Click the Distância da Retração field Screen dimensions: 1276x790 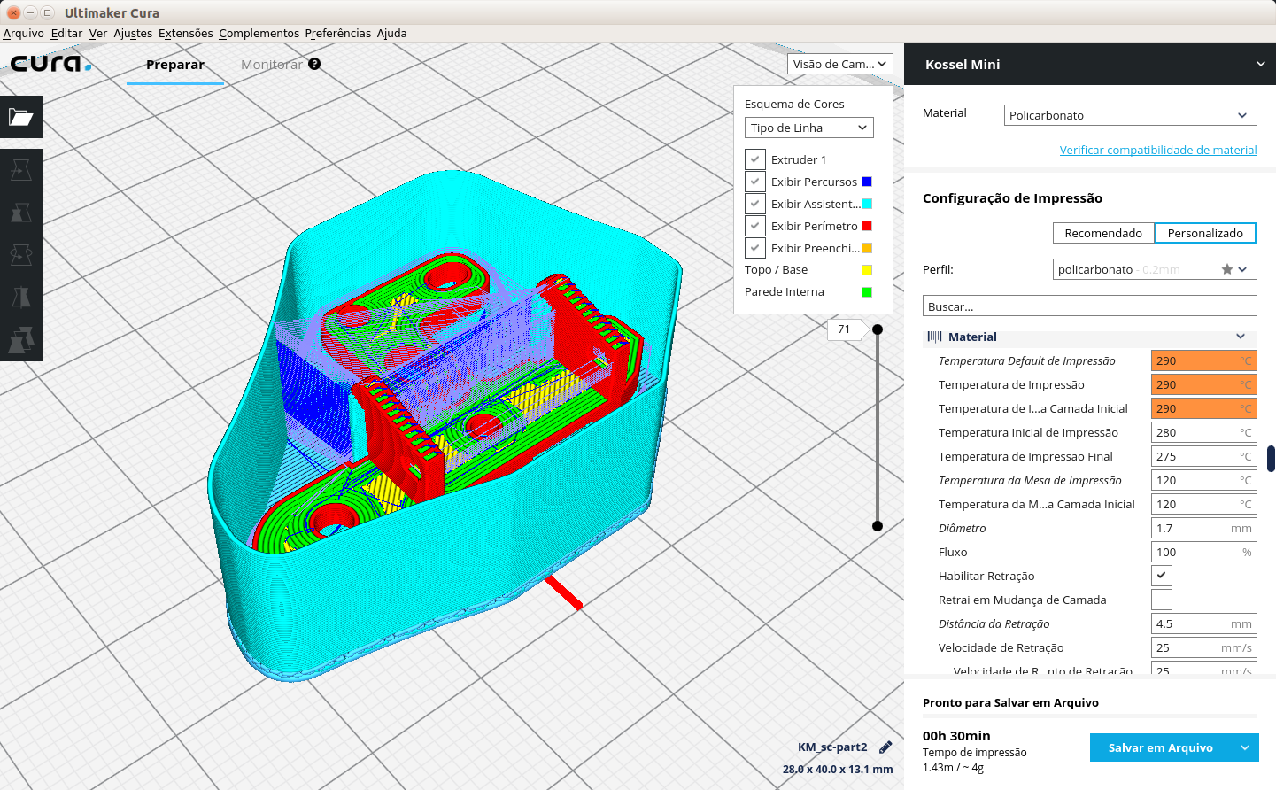tap(1204, 623)
